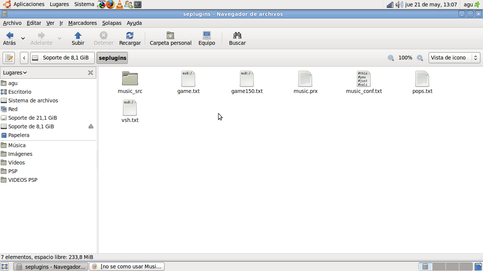Select the music.prx file
Screen dimensions: 483x271
pyautogui.click(x=305, y=82)
